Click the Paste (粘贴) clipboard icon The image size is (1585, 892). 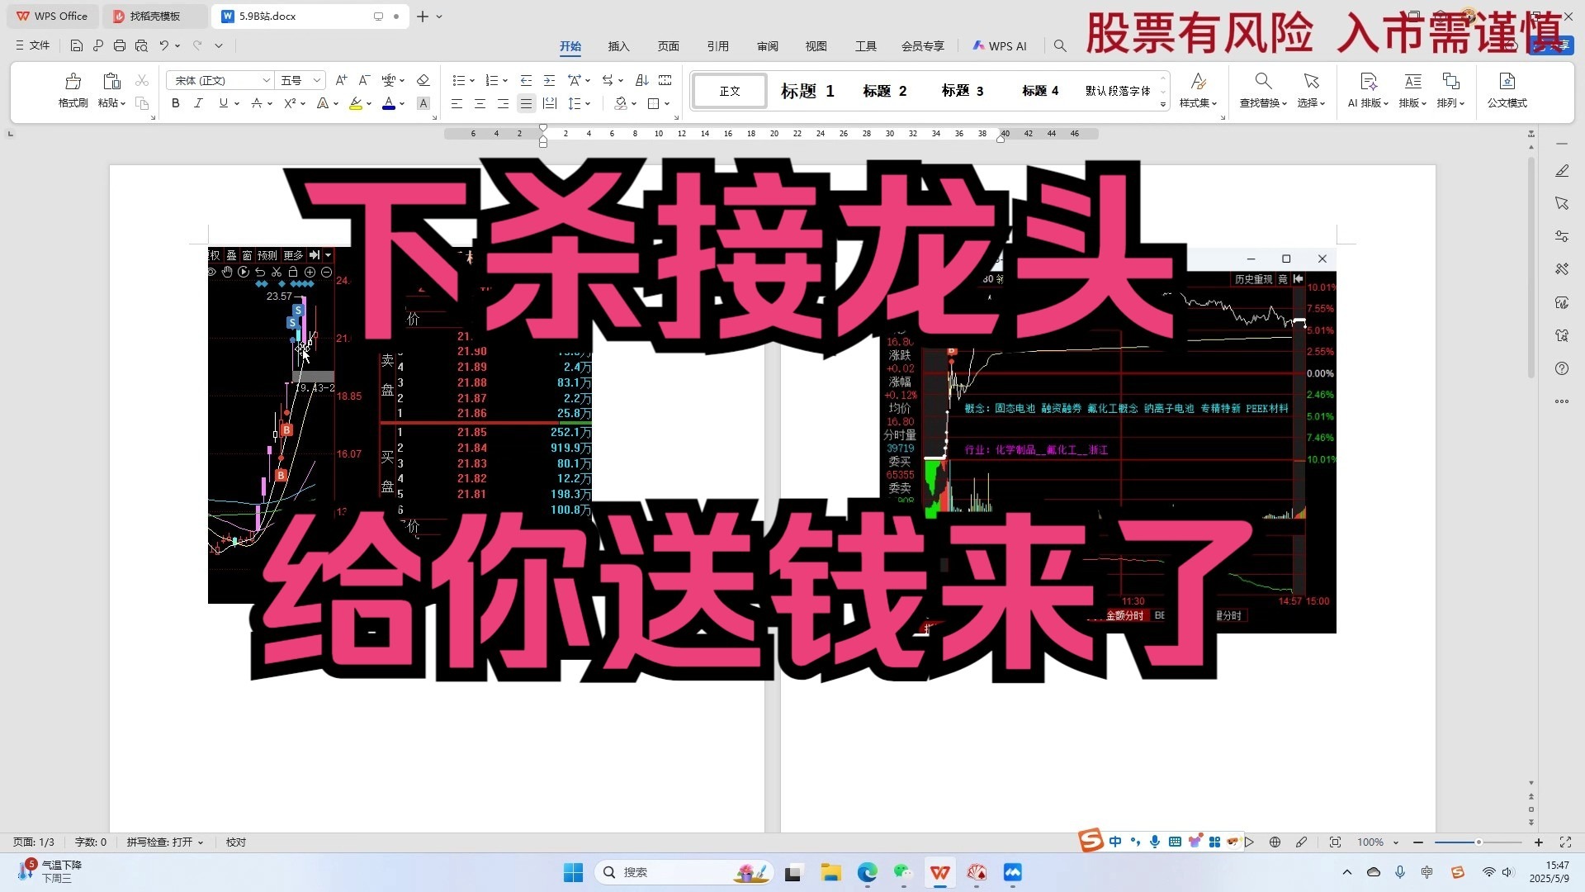[x=111, y=81]
